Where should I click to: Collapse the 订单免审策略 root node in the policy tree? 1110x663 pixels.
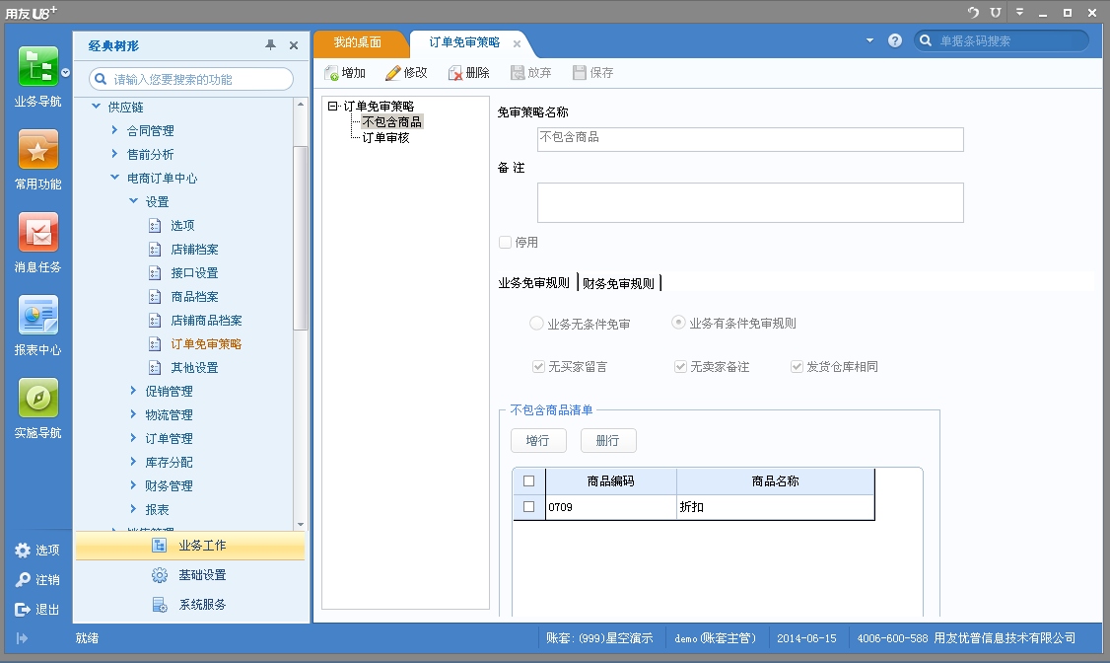tap(332, 107)
